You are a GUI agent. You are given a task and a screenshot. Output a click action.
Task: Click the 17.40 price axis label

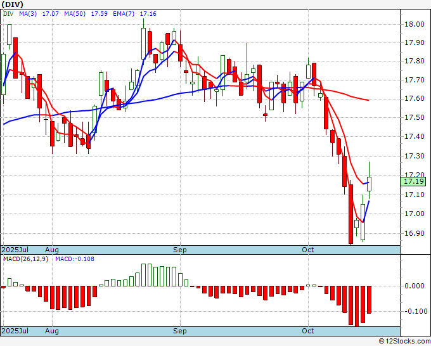click(x=415, y=136)
